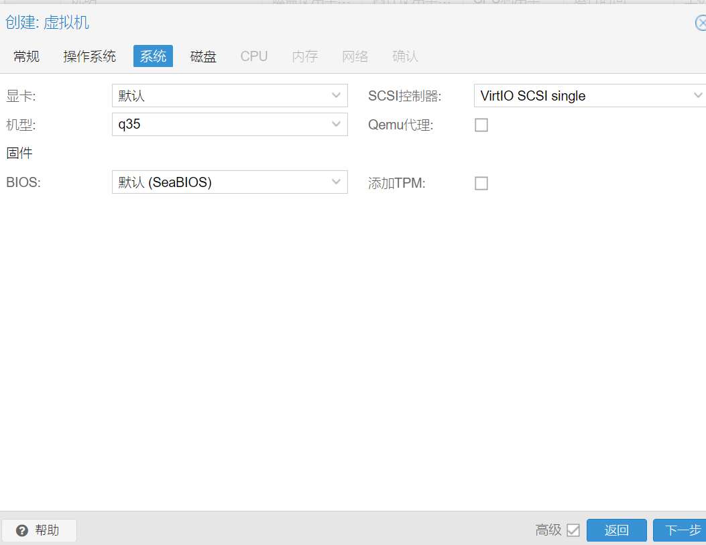706x545 pixels.
Task: Click the 高级 label text
Action: (x=548, y=530)
